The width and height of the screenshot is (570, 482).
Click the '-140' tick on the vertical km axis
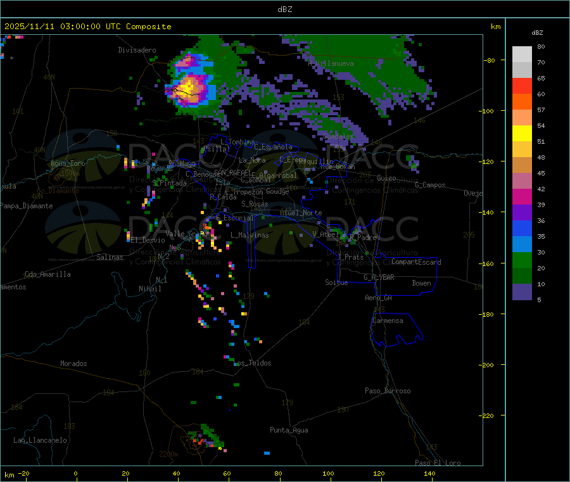[x=488, y=212]
